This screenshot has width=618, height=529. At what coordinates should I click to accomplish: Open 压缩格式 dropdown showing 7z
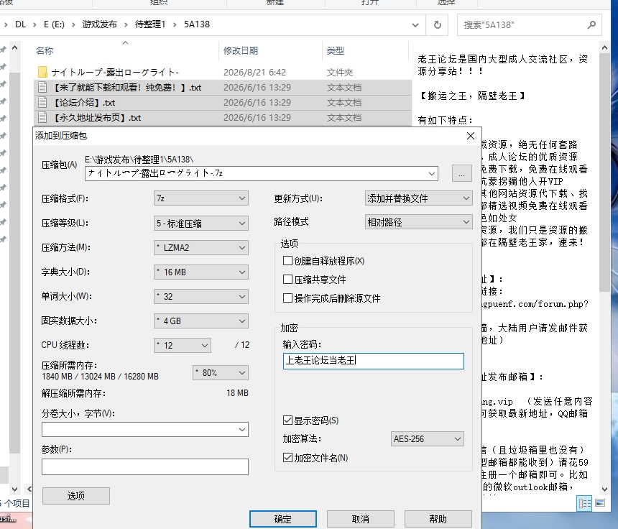tap(201, 198)
